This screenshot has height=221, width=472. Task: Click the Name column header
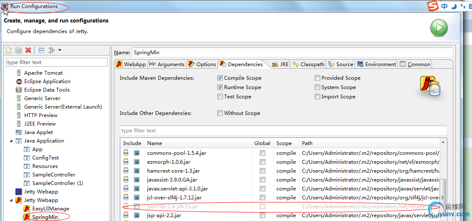[198, 143]
